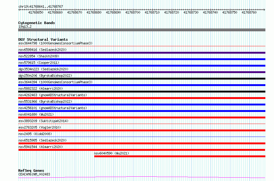Click ruler position 41768700
This screenshot has height=181, width=274.
point(133,12)
